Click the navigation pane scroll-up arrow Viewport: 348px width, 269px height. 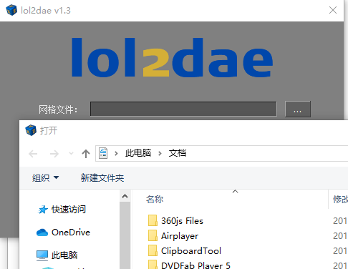(125, 197)
